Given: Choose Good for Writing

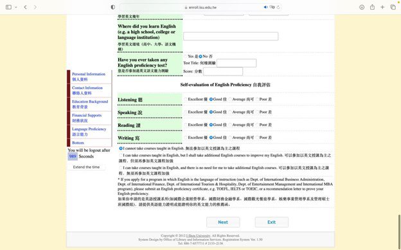Looking at the screenshot, I should point(211,137).
